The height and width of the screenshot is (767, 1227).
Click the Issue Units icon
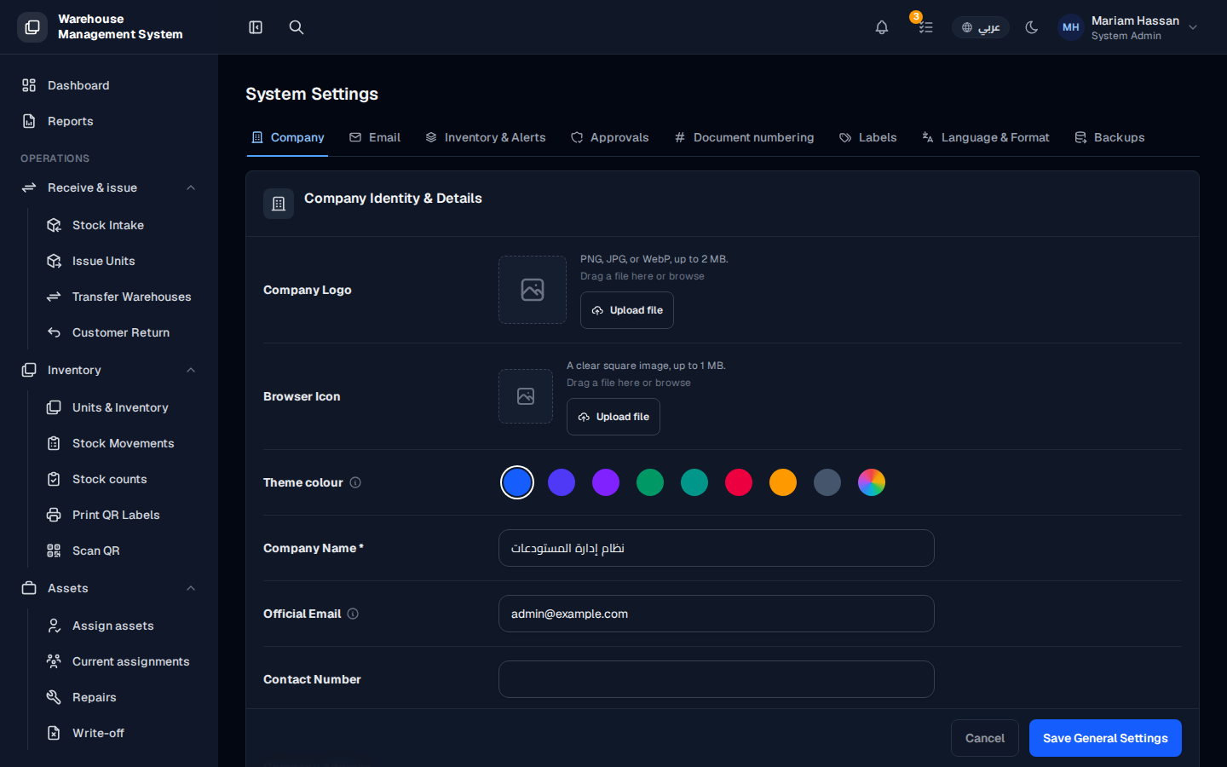(54, 261)
